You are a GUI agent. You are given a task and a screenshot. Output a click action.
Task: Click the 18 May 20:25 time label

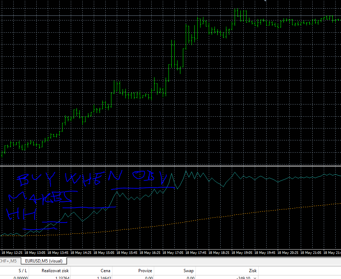pos(288,253)
